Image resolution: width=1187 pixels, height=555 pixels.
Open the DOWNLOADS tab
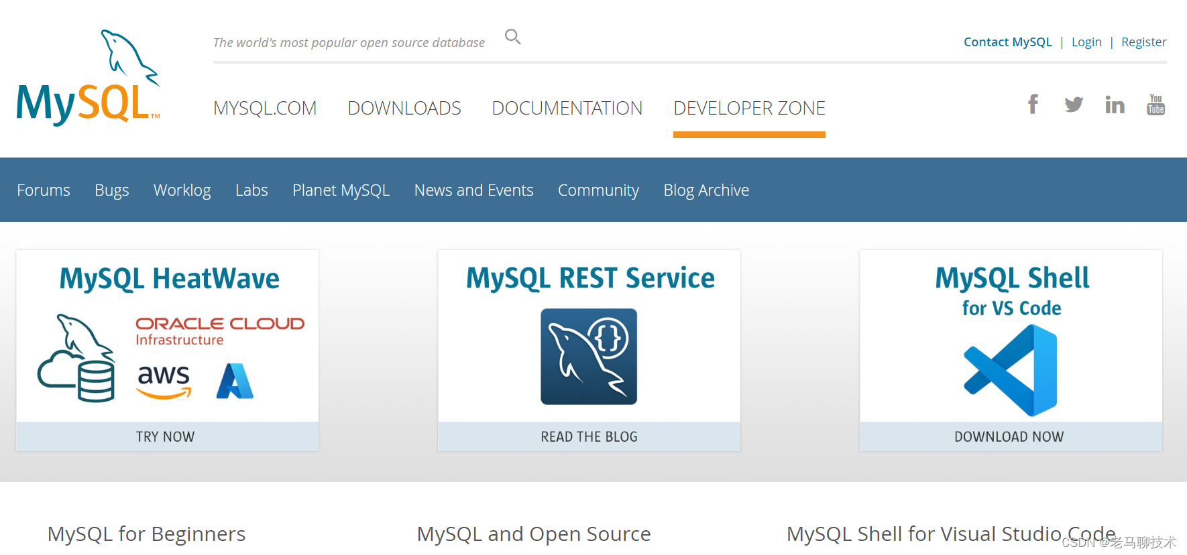click(404, 108)
